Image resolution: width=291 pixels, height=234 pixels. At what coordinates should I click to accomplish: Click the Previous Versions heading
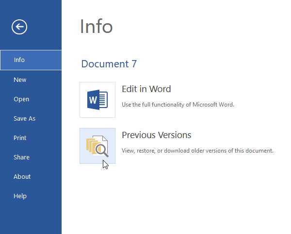click(157, 135)
